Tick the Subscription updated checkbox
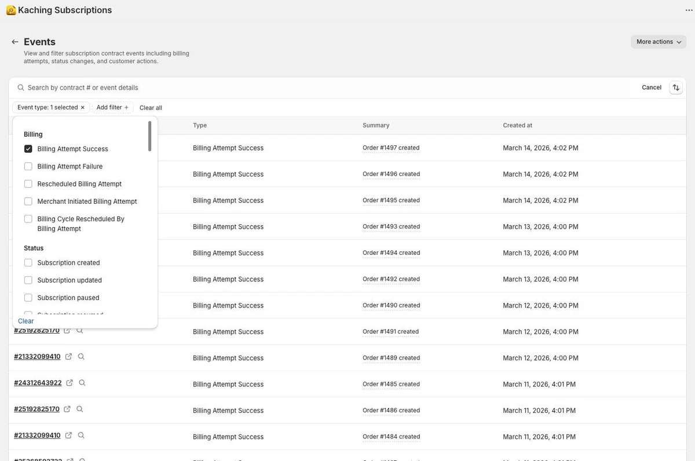 pos(28,280)
